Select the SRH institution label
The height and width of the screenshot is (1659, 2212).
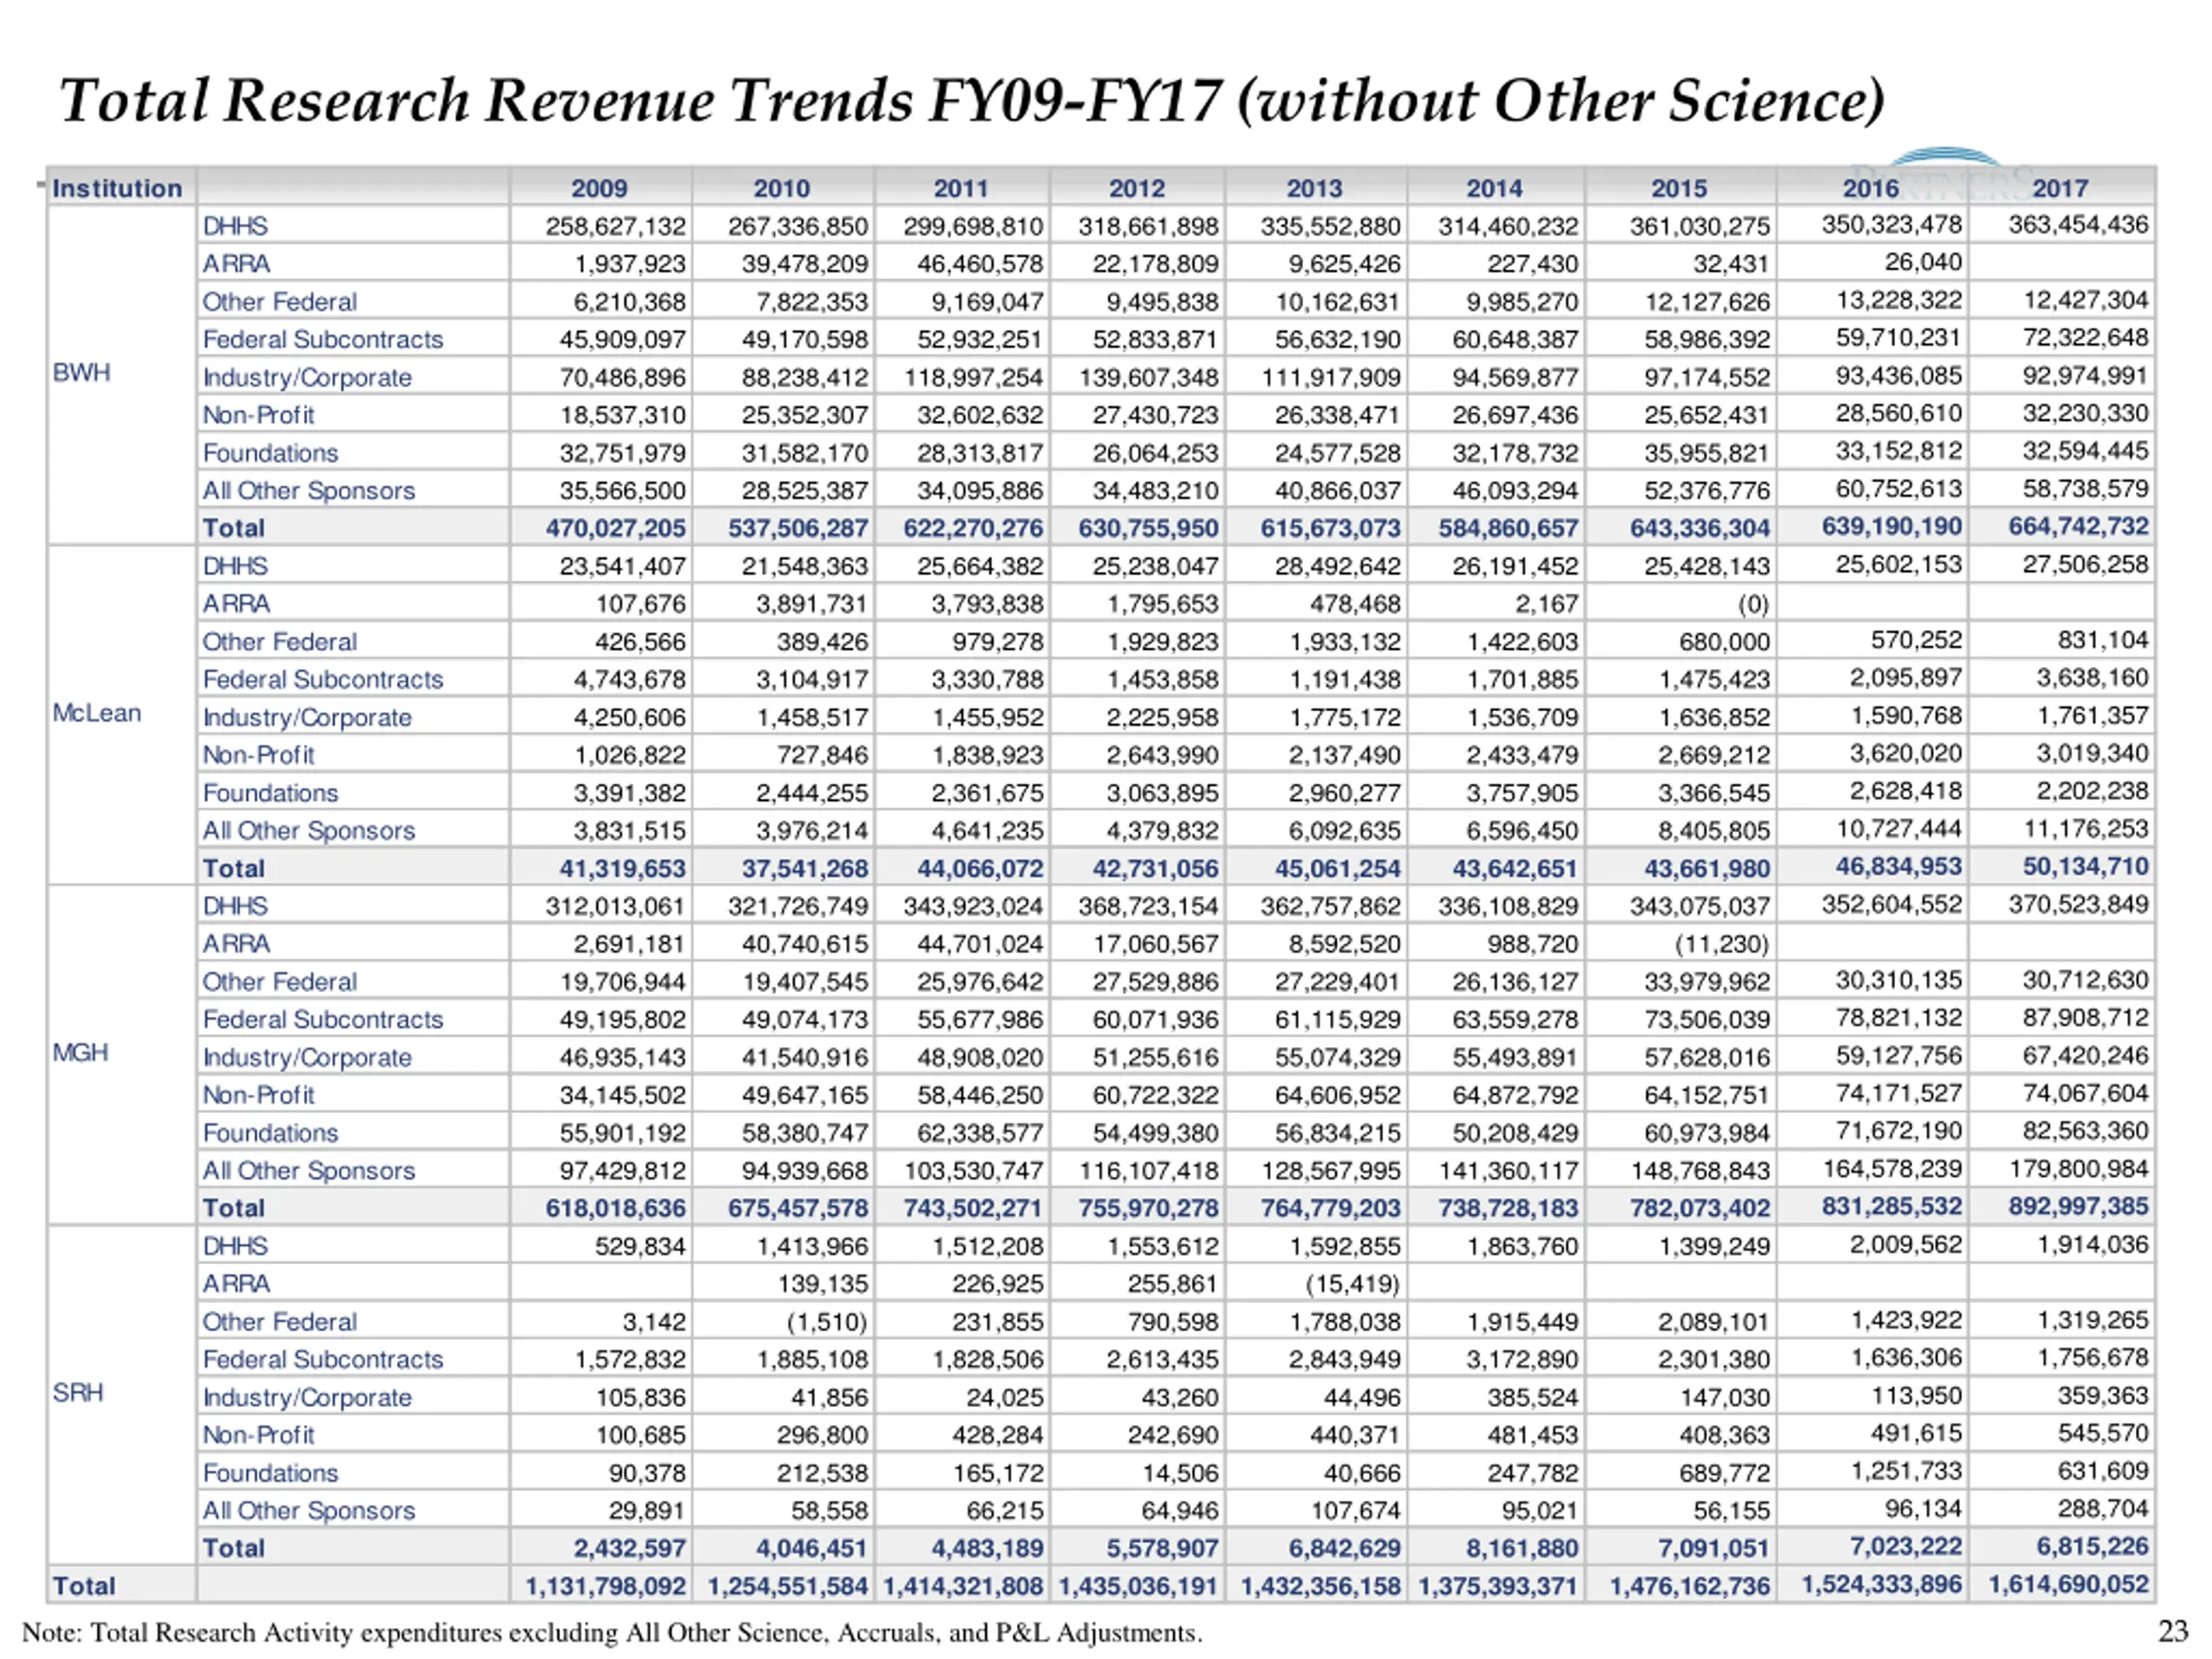(x=78, y=1393)
